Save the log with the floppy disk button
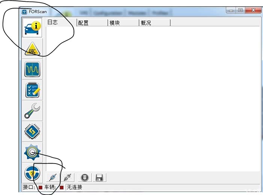The width and height of the screenshot is (263, 195). point(99,177)
